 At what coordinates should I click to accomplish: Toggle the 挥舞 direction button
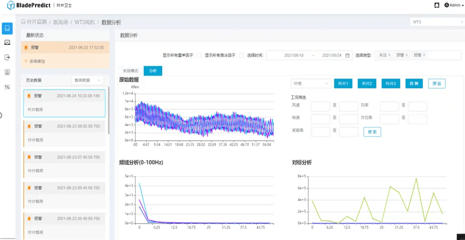[414, 84]
